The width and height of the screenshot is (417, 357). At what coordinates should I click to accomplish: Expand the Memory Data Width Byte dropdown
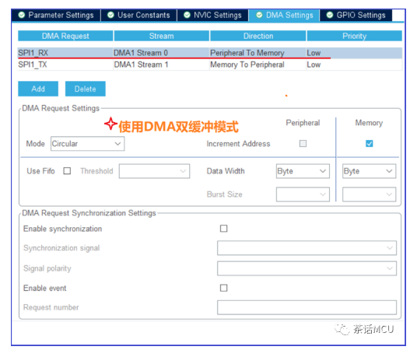(369, 171)
